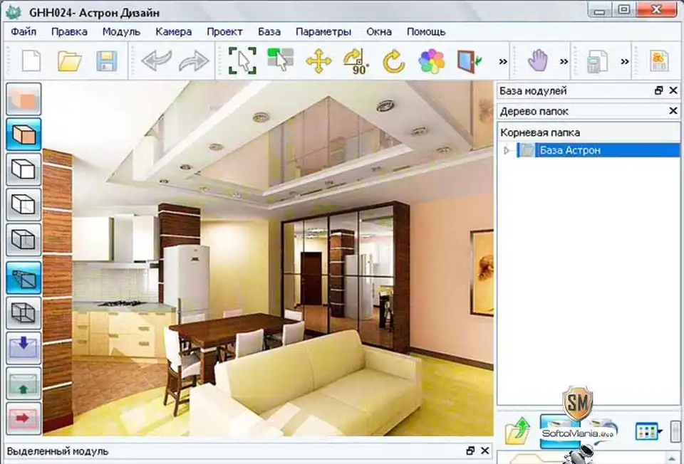
Task: Redo action with right arrow
Action: [194, 61]
